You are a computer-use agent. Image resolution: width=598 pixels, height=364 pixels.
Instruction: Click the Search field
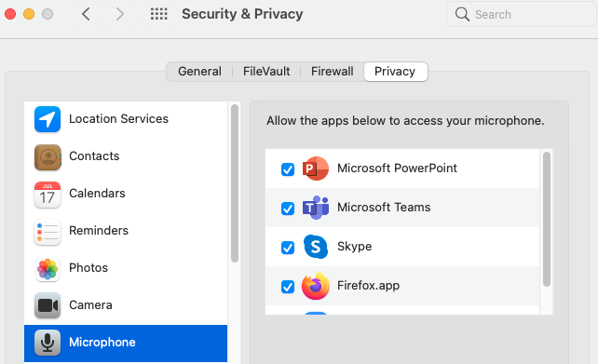point(522,15)
